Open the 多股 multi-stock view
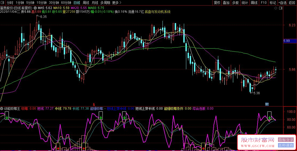This screenshot has width=297, height=151. coord(236,3)
